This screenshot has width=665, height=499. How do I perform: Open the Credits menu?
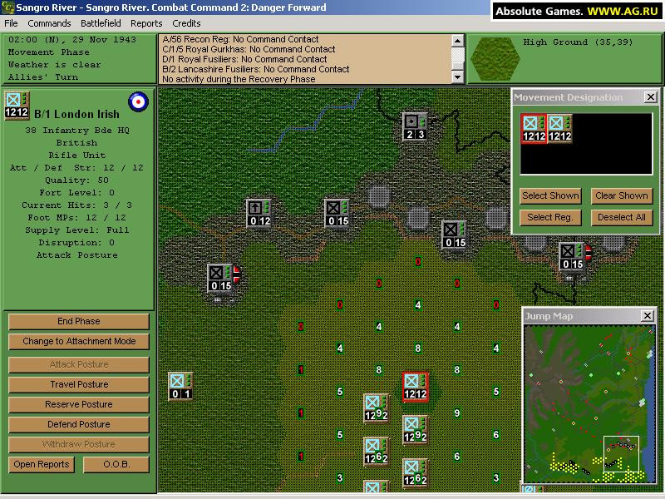[x=186, y=23]
